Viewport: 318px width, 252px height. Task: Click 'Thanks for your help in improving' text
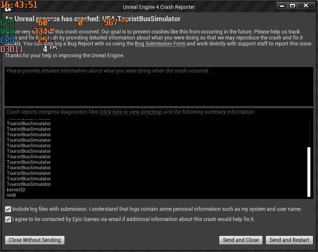pos(64,56)
